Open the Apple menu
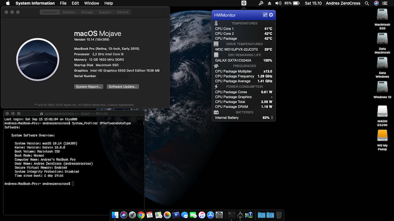 pyautogui.click(x=7, y=3)
